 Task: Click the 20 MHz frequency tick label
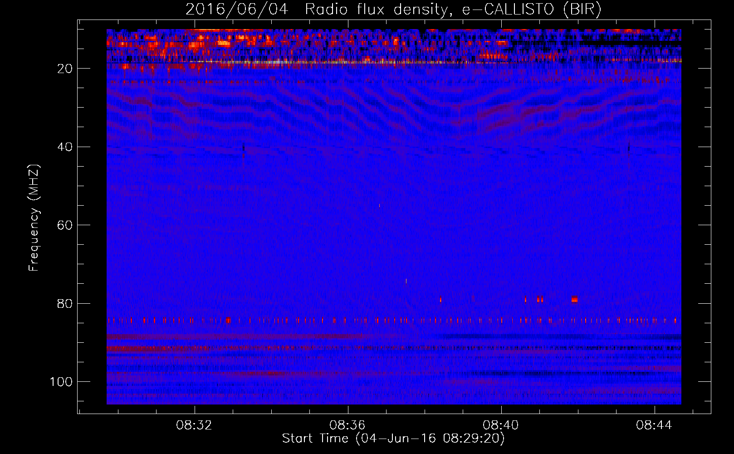[65, 69]
